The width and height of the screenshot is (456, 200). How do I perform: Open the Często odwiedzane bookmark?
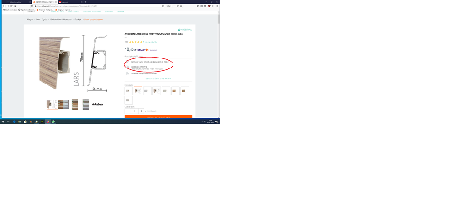10,10
